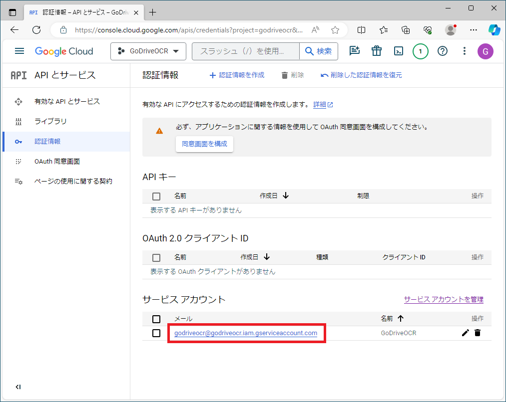Open browser collections icon
This screenshot has width=506, height=402.
[405, 30]
